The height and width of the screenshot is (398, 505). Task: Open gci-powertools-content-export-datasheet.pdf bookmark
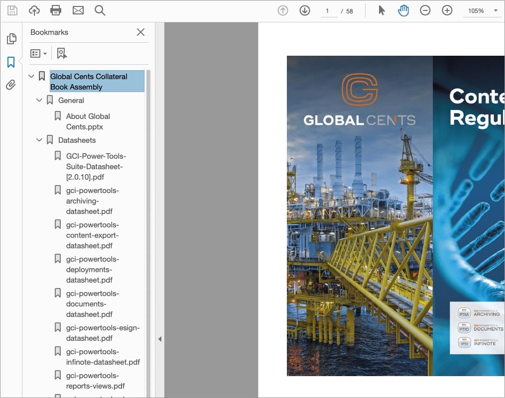(93, 235)
